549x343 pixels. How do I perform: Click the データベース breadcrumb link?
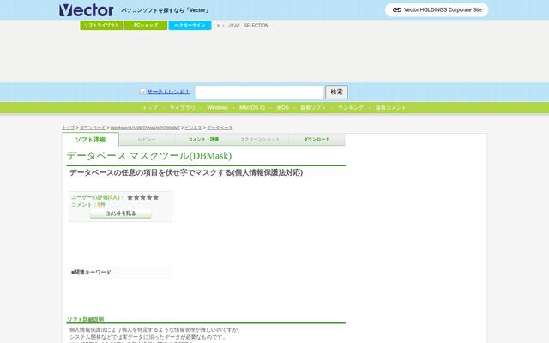pos(220,128)
